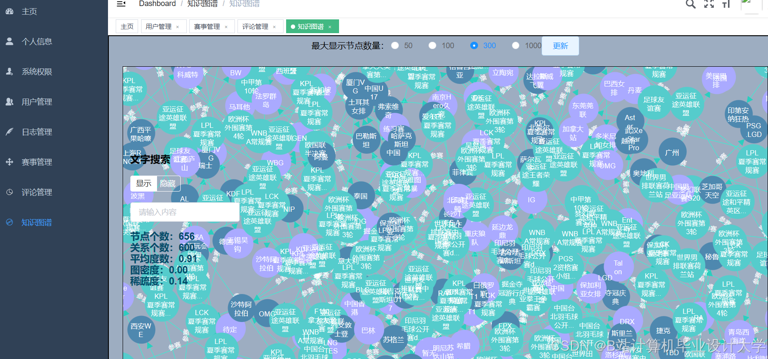This screenshot has height=359, width=768.
Task: Focus the 请输入内容 search field
Action: point(185,212)
